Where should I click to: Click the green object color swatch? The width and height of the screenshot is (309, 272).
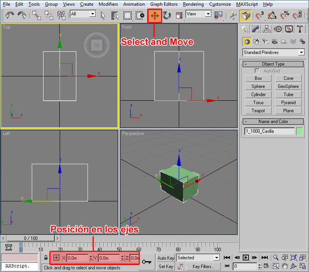299,131
